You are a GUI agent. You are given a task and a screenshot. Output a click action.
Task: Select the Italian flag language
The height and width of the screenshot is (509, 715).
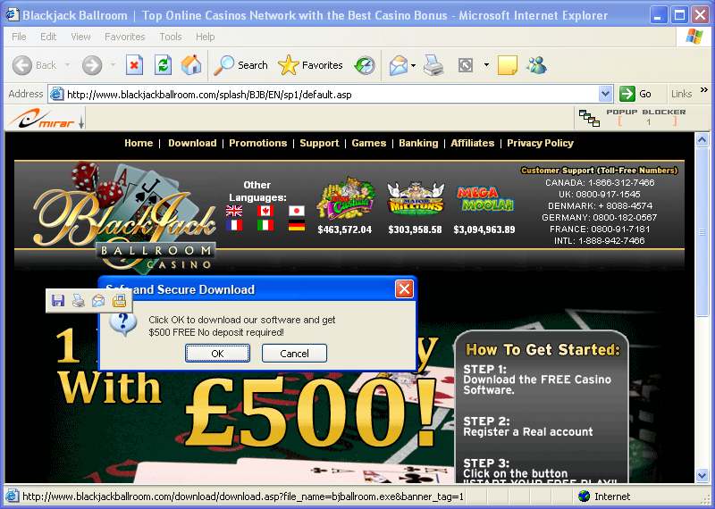pos(265,225)
